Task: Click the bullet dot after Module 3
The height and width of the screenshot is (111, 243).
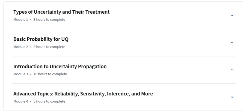Action: tap(31, 74)
